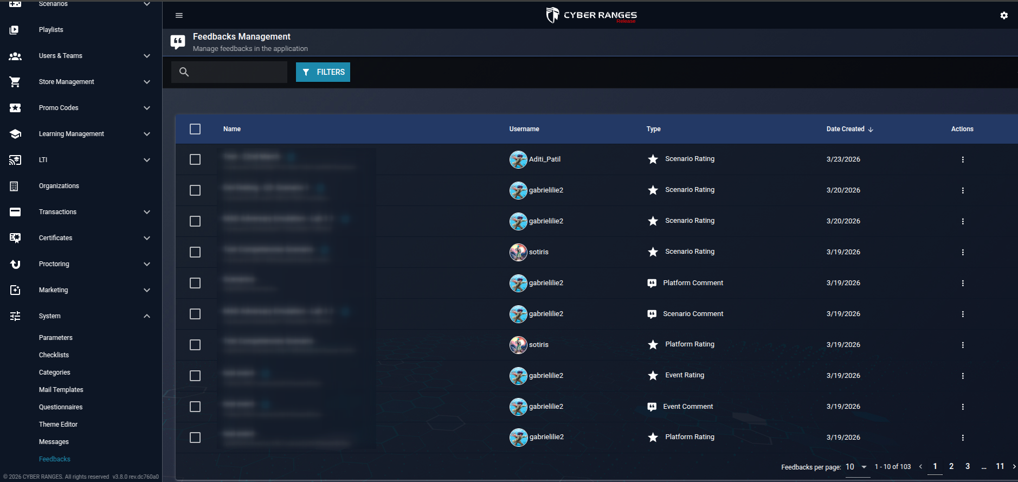The image size is (1018, 482).
Task: Open the settings gear icon
Action: click(x=1004, y=15)
